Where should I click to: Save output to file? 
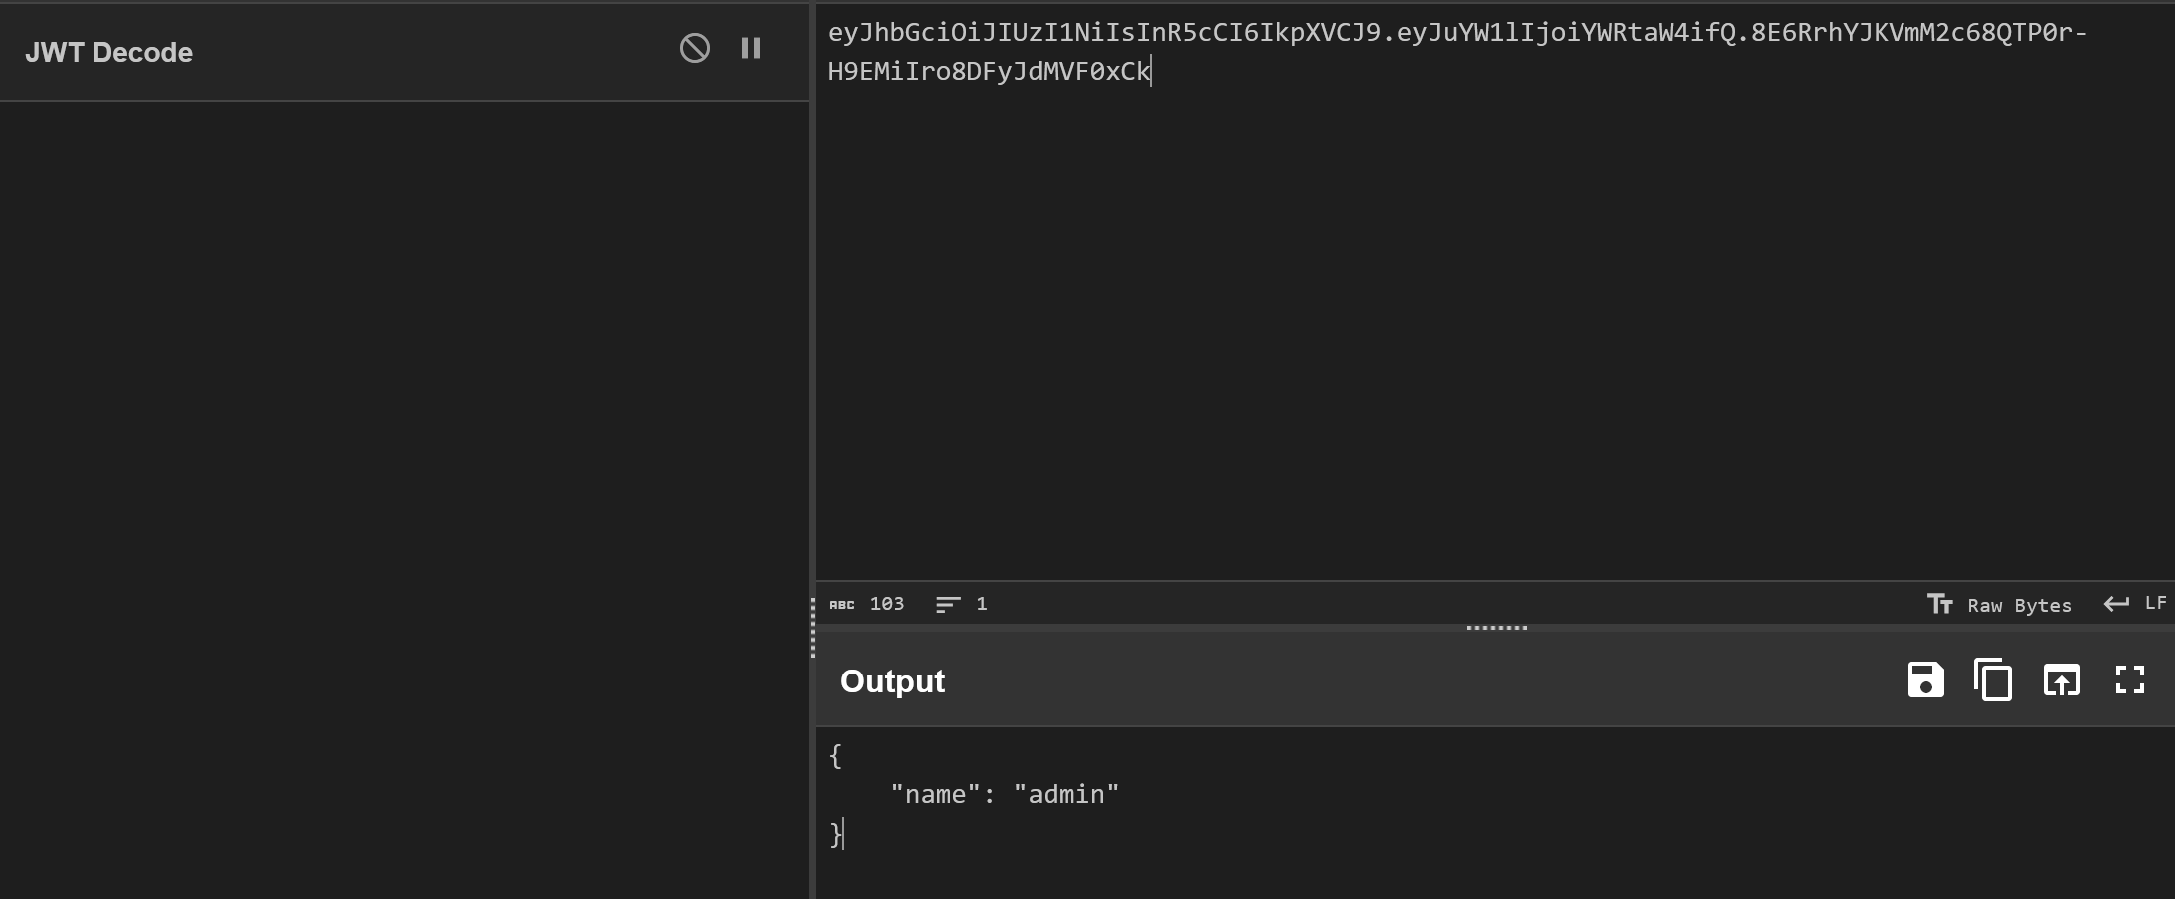1925,680
